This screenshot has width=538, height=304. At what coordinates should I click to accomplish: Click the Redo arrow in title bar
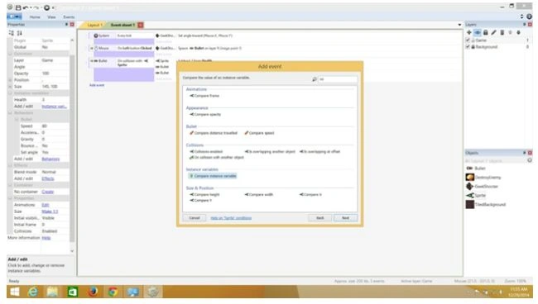coord(36,7)
